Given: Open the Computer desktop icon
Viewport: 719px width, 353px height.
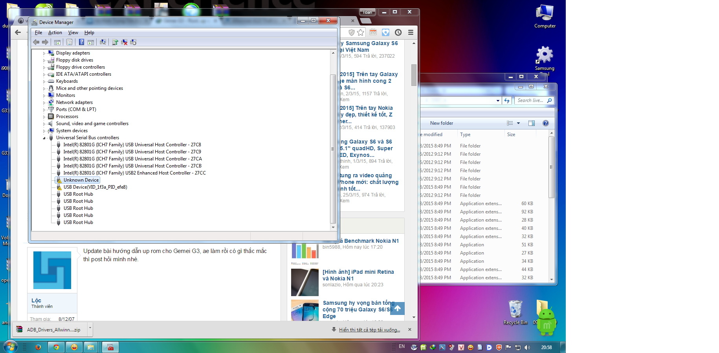Looking at the screenshot, I should click(x=545, y=17).
